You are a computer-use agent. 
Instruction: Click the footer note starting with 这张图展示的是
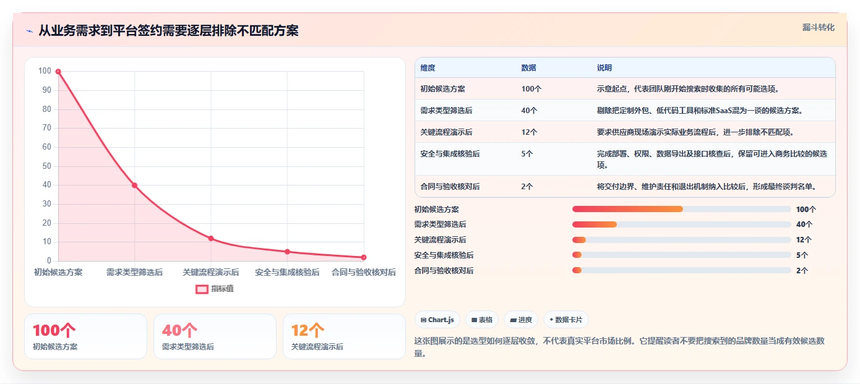619,347
